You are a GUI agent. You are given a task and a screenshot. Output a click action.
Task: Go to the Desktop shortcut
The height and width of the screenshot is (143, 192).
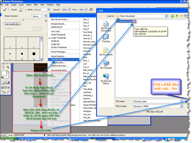[106, 38]
